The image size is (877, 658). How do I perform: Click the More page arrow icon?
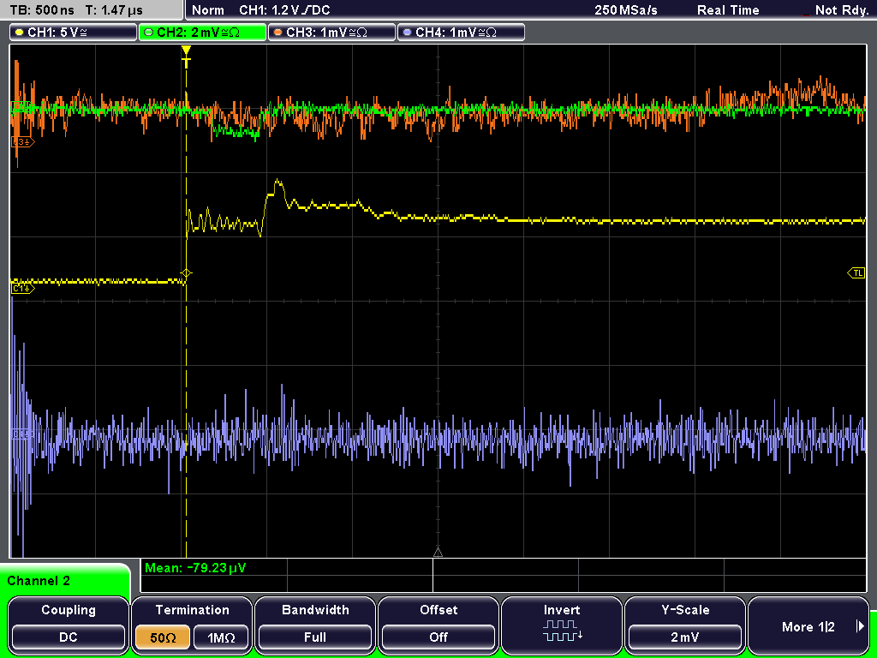coord(860,626)
